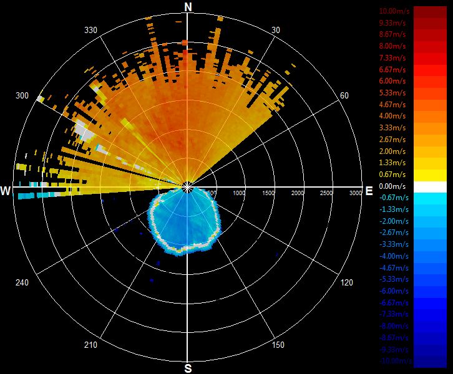453x374 pixels.
Task: Click the 210 degree azimuth label
Action: coord(90,345)
